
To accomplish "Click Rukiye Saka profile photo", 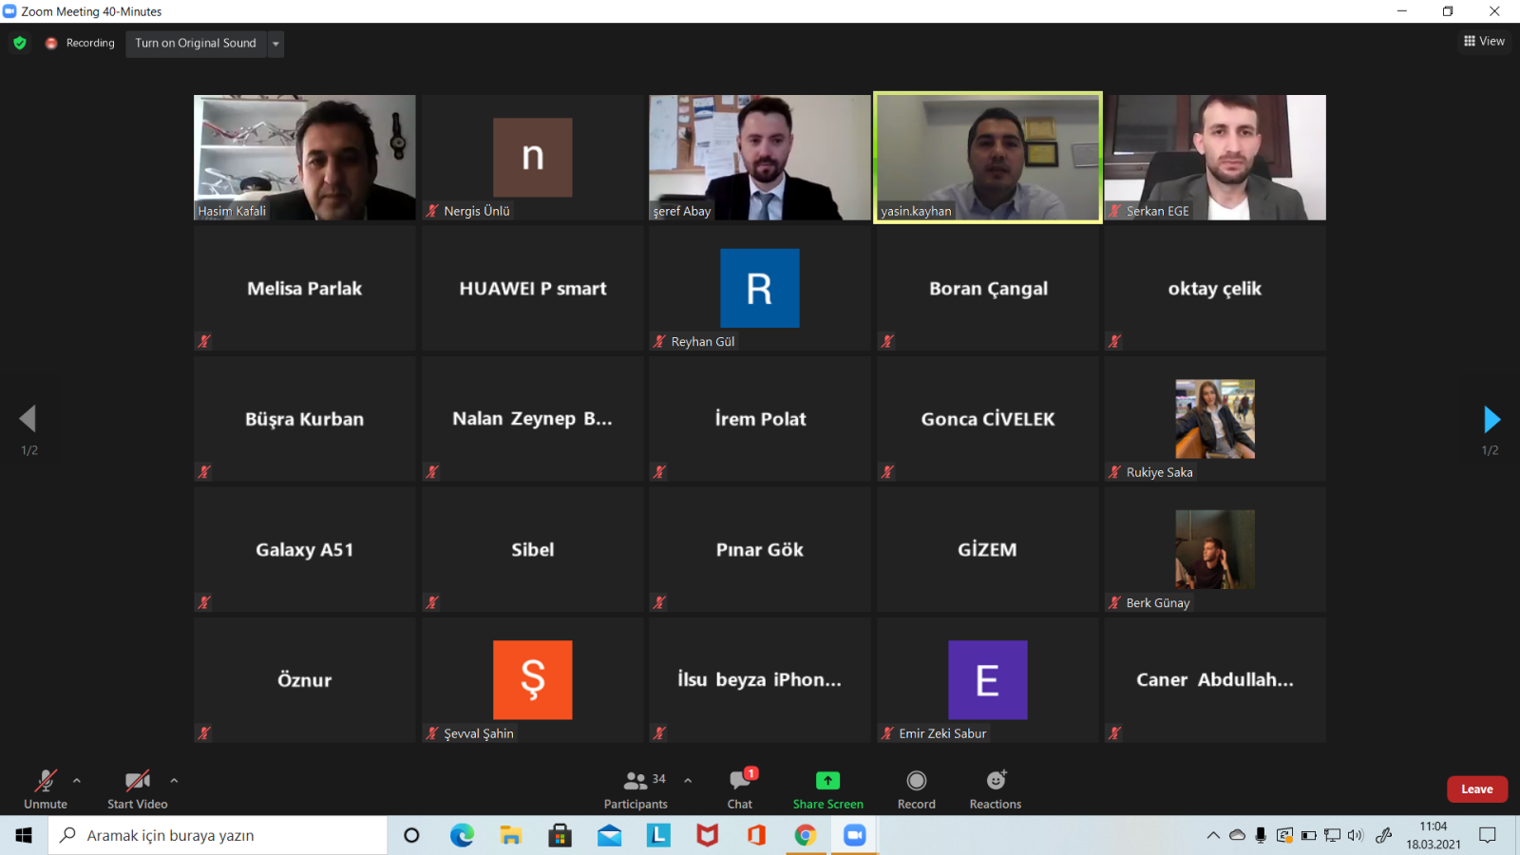I will pos(1215,419).
